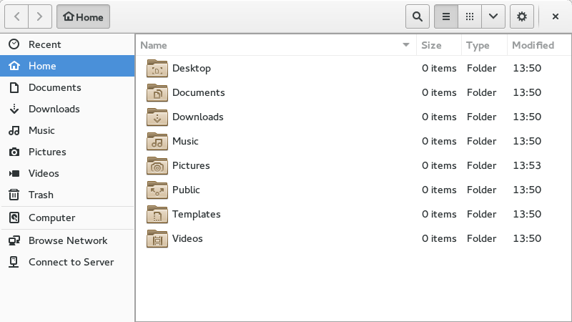572x322 pixels.
Task: Open the gear settings menu
Action: pyautogui.click(x=522, y=16)
